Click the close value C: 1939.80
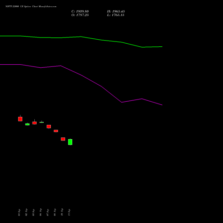This screenshot has height=223, width=223. [80, 12]
